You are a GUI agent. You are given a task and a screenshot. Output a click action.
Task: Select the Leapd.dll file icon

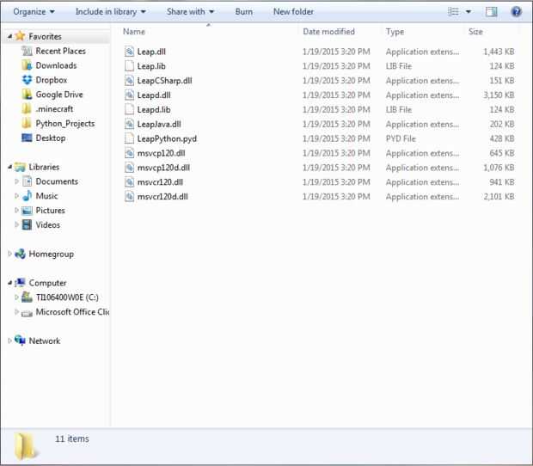point(129,95)
